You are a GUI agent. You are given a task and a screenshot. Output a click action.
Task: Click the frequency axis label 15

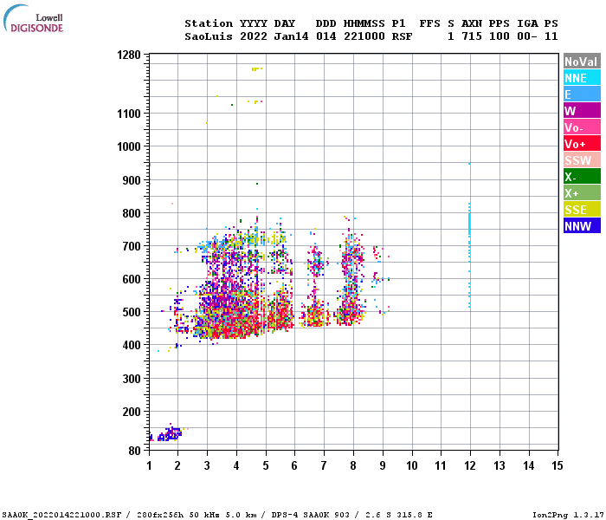click(557, 465)
